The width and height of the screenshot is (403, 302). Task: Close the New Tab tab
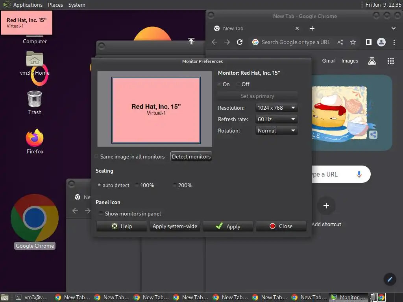pos(297,28)
